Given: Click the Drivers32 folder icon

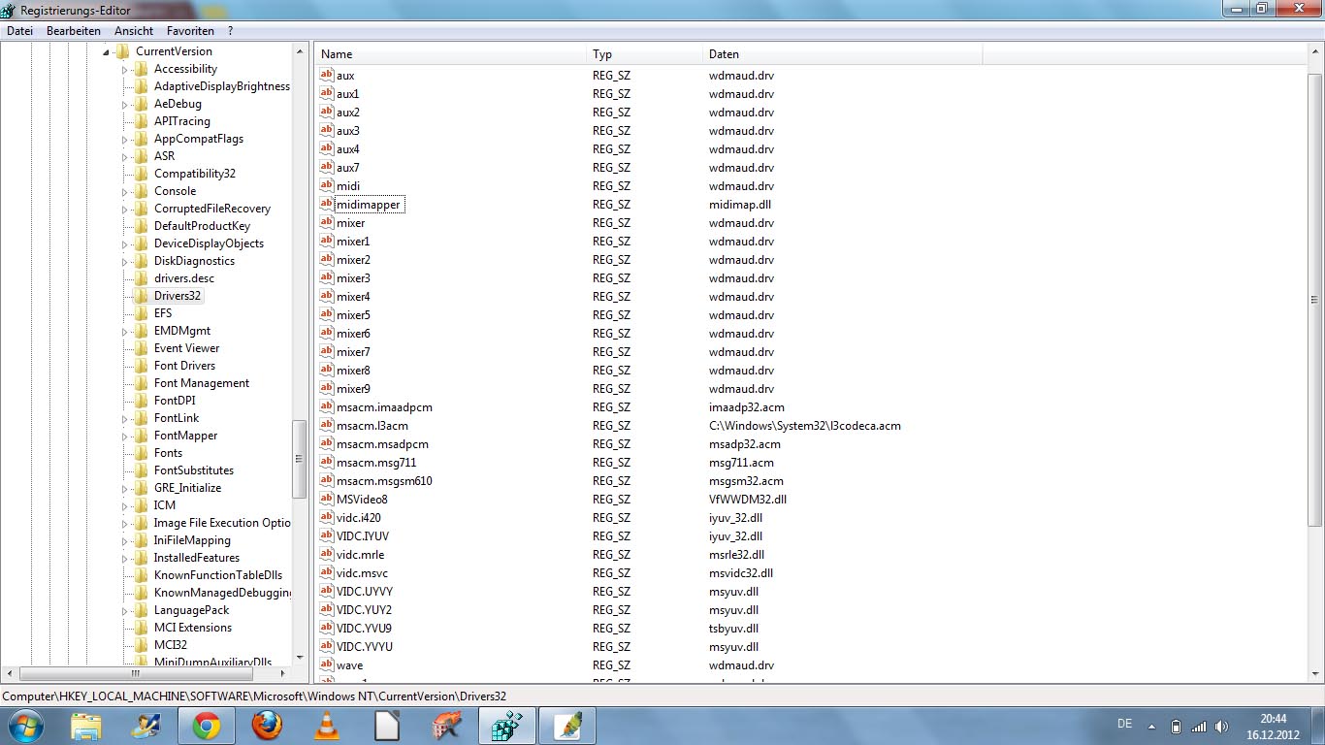Looking at the screenshot, I should pos(142,296).
